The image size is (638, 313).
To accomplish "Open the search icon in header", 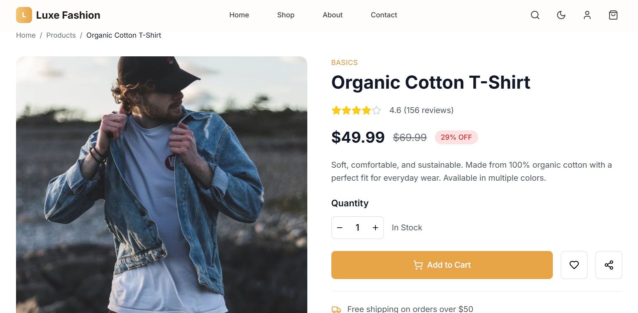I will pyautogui.click(x=535, y=15).
